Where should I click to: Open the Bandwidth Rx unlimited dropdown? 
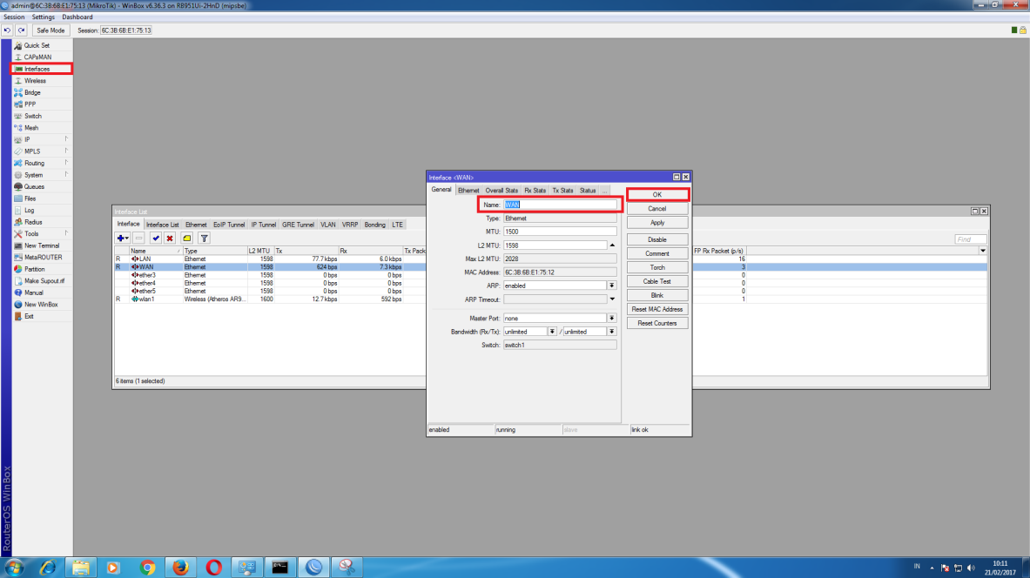click(553, 332)
